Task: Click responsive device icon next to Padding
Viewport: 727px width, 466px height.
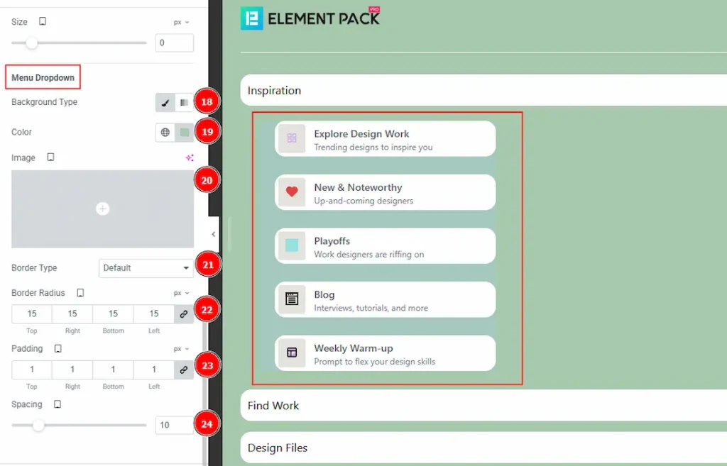Action: [58, 349]
